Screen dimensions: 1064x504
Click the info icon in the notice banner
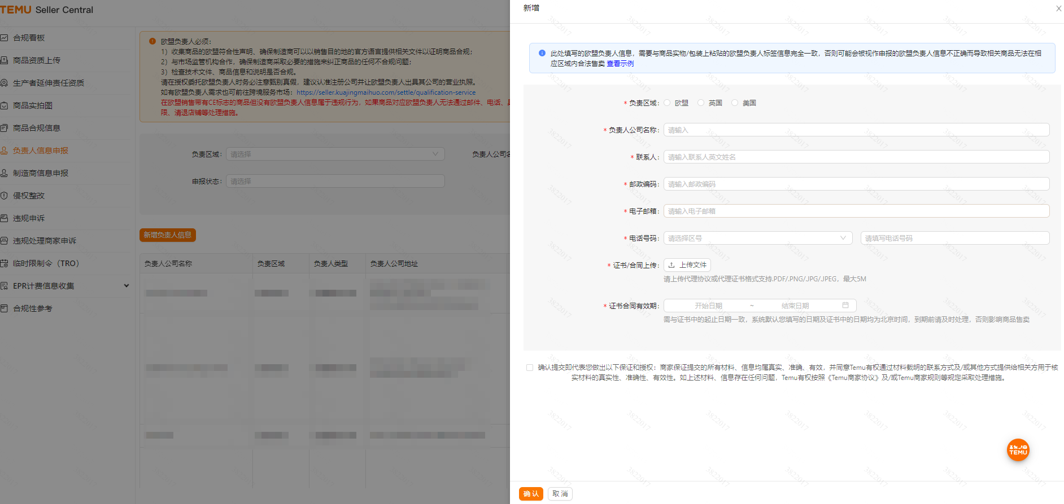click(542, 53)
